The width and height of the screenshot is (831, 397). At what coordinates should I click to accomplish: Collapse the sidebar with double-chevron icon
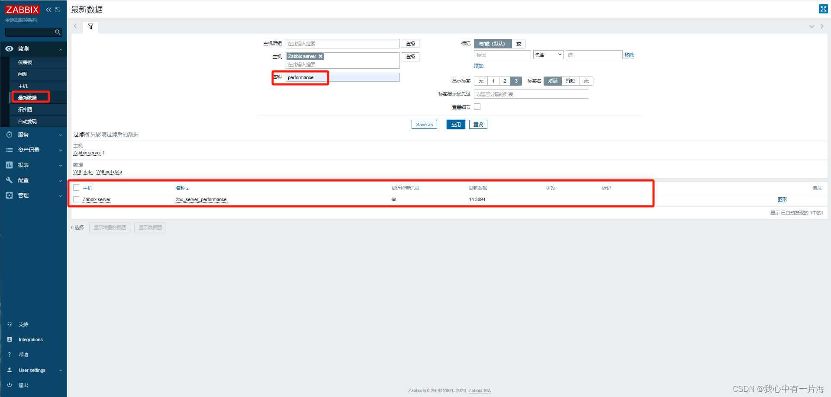point(48,10)
